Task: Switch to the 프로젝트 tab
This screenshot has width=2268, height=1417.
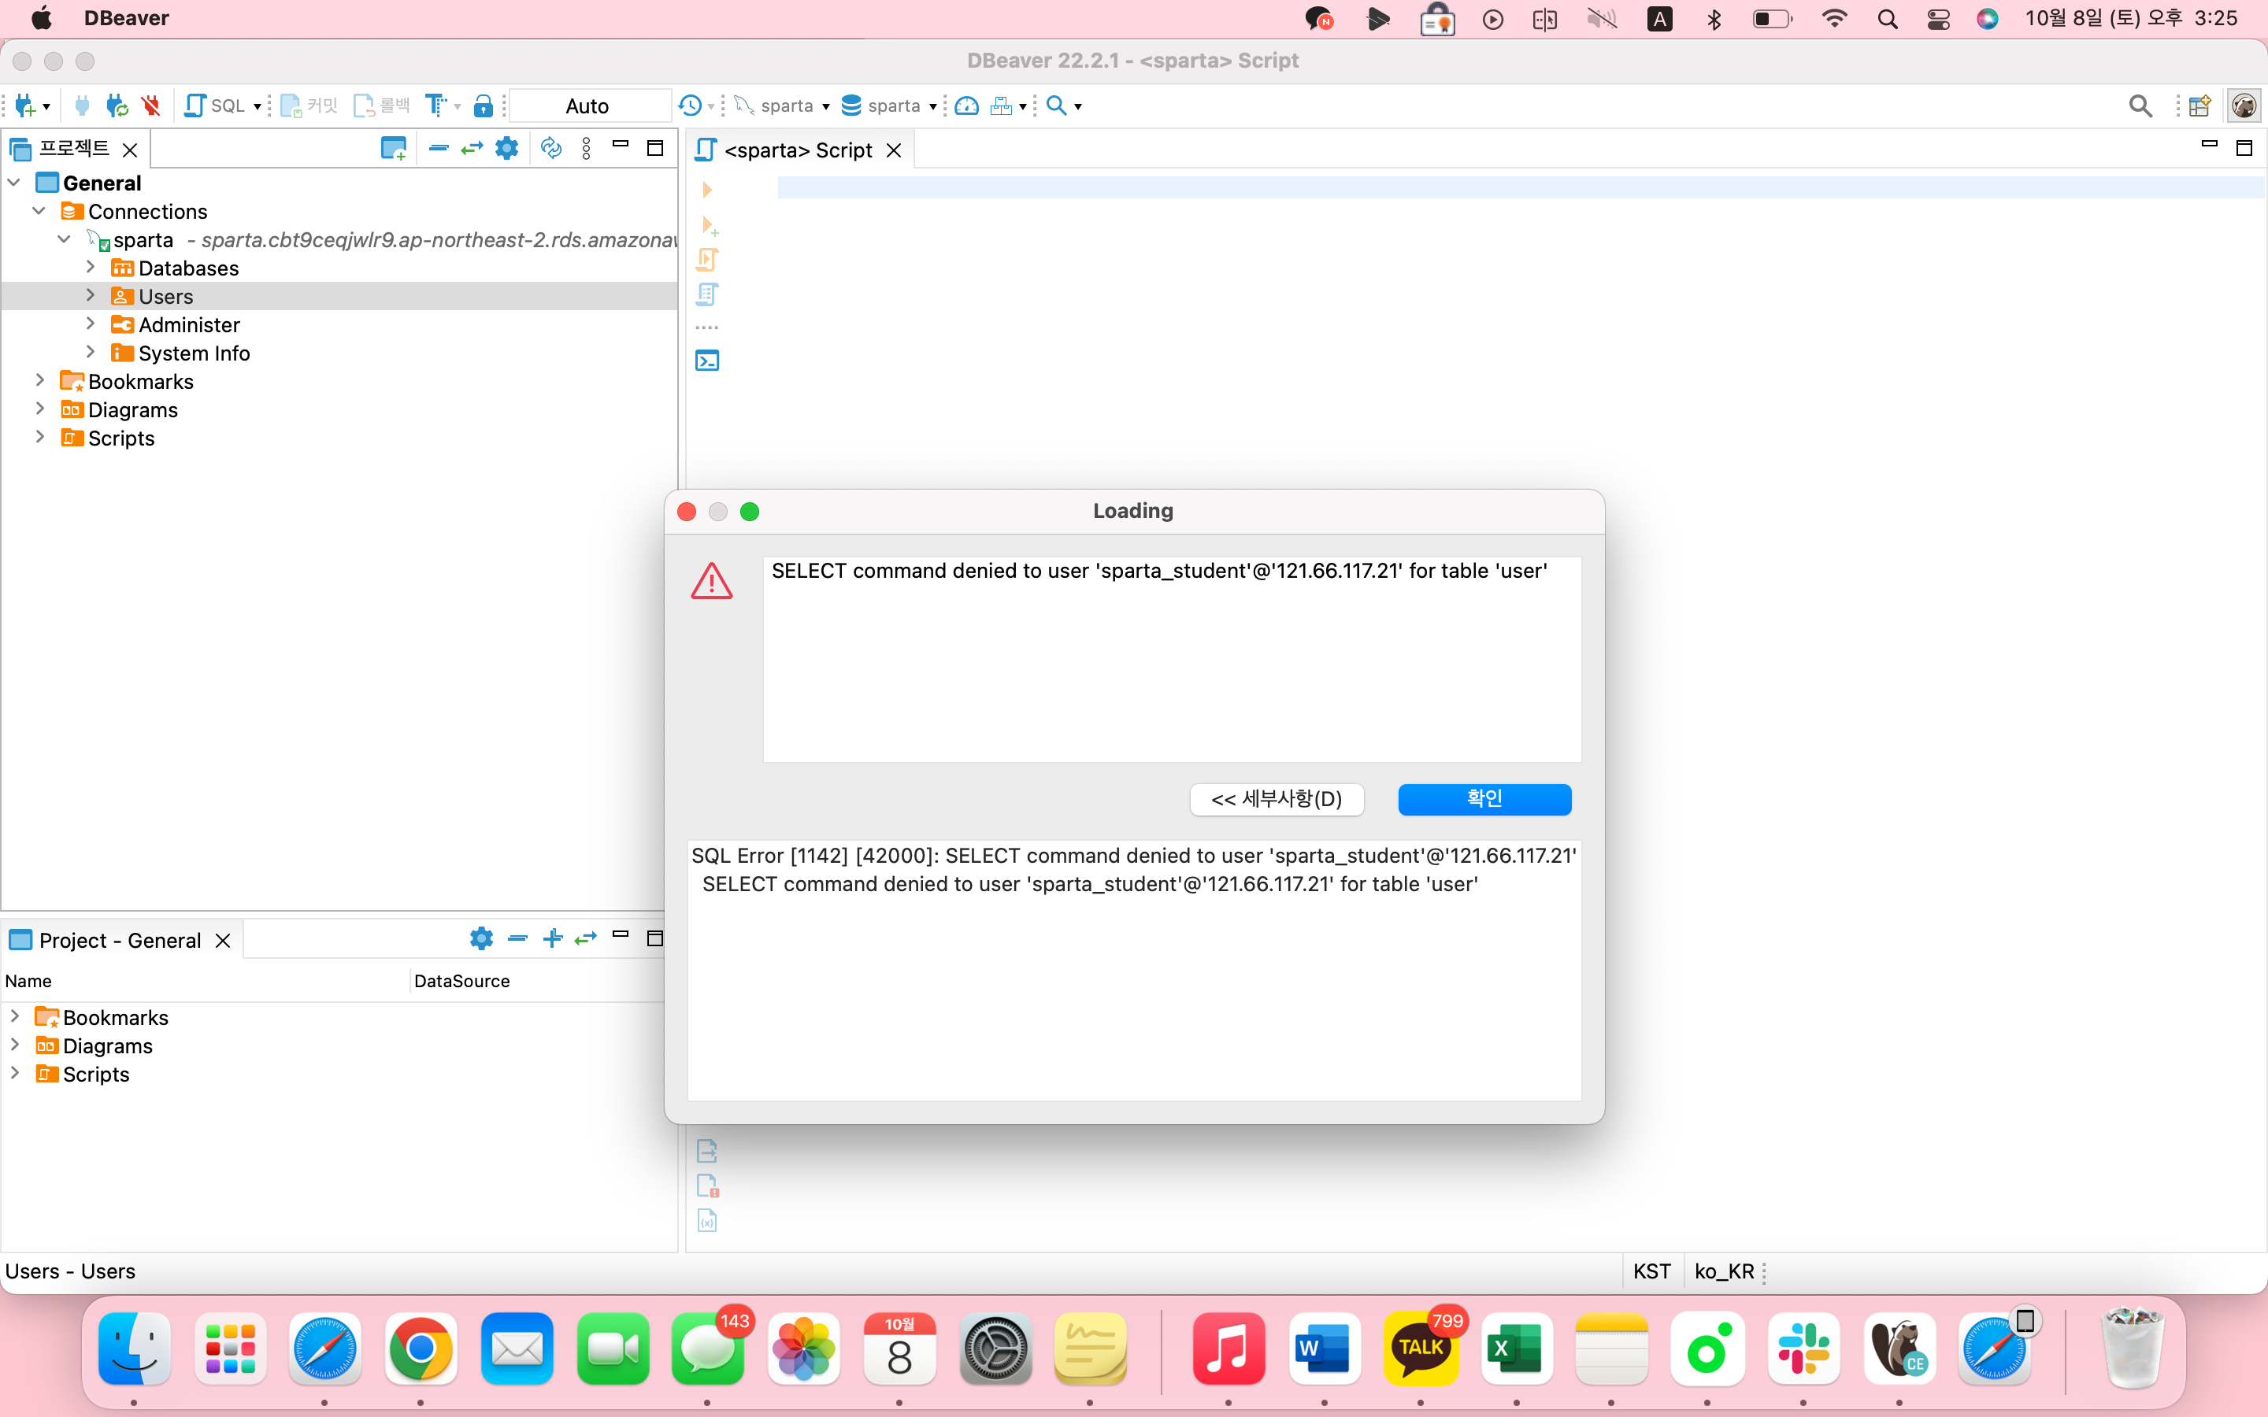Action: (74, 148)
